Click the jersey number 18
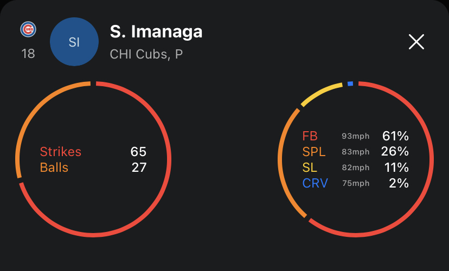The image size is (449, 271). click(x=28, y=54)
